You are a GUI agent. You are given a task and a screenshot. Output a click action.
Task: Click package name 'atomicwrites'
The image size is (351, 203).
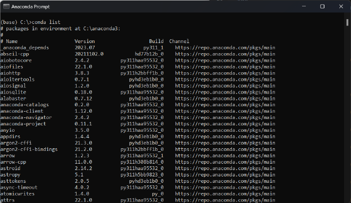(x=18, y=194)
